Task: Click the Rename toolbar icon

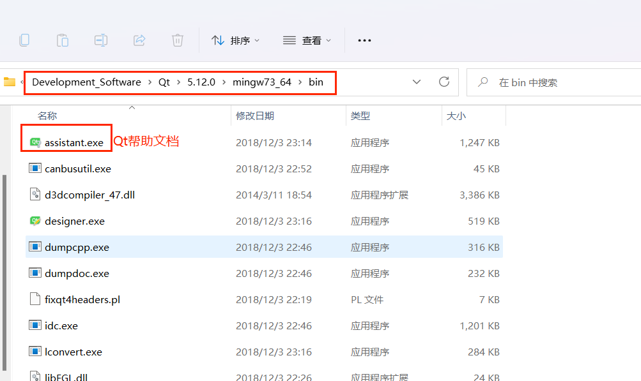Action: 100,40
